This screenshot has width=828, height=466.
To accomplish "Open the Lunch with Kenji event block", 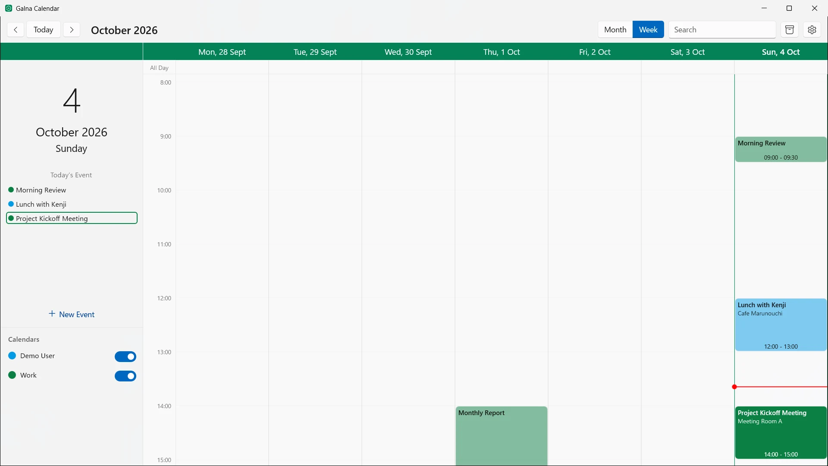I will click(781, 324).
